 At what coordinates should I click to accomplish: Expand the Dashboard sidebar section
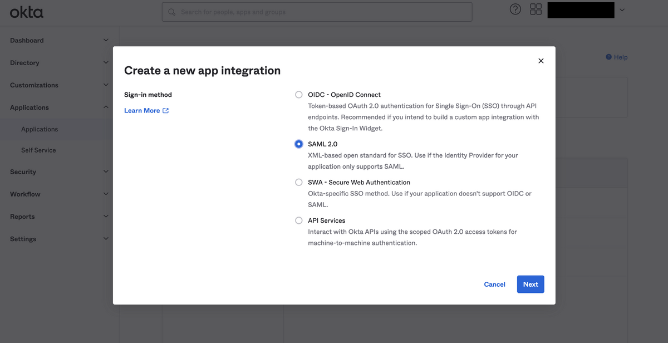pyautogui.click(x=106, y=40)
